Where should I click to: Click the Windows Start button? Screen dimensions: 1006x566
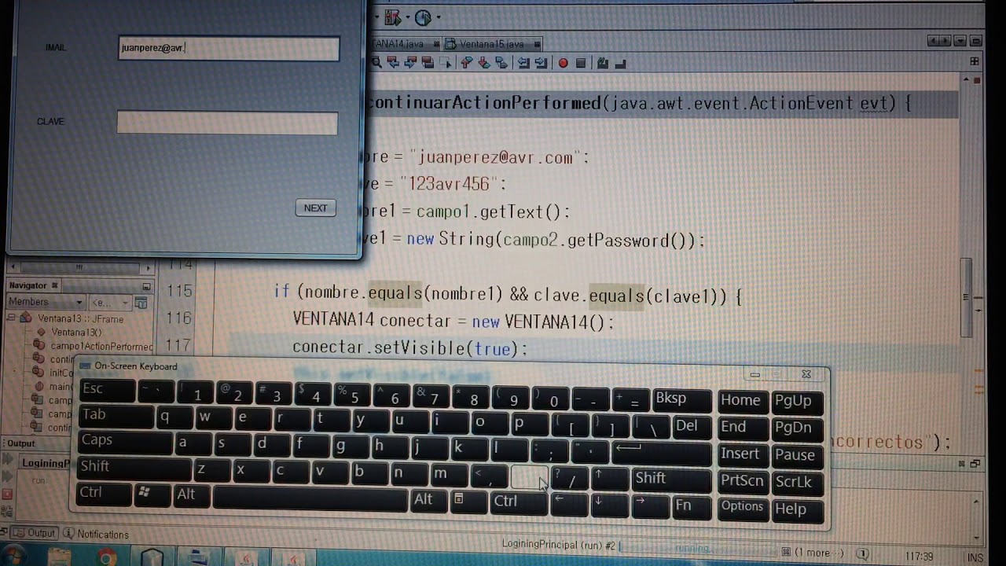tap(14, 557)
